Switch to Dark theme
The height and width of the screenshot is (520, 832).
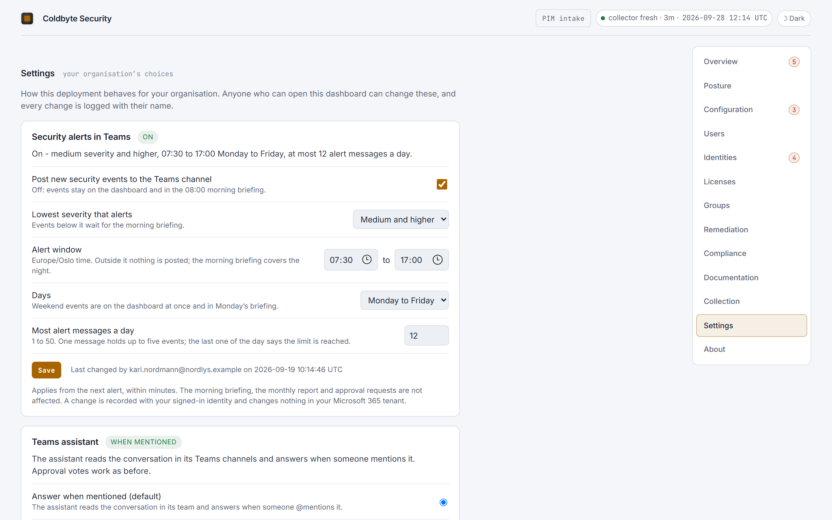[794, 18]
